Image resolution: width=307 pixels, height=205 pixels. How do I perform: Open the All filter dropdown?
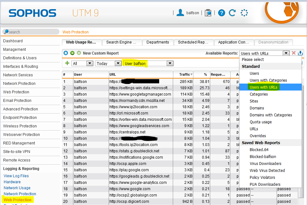tap(82, 63)
